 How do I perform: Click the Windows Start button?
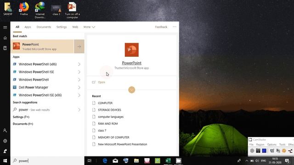[5, 161]
